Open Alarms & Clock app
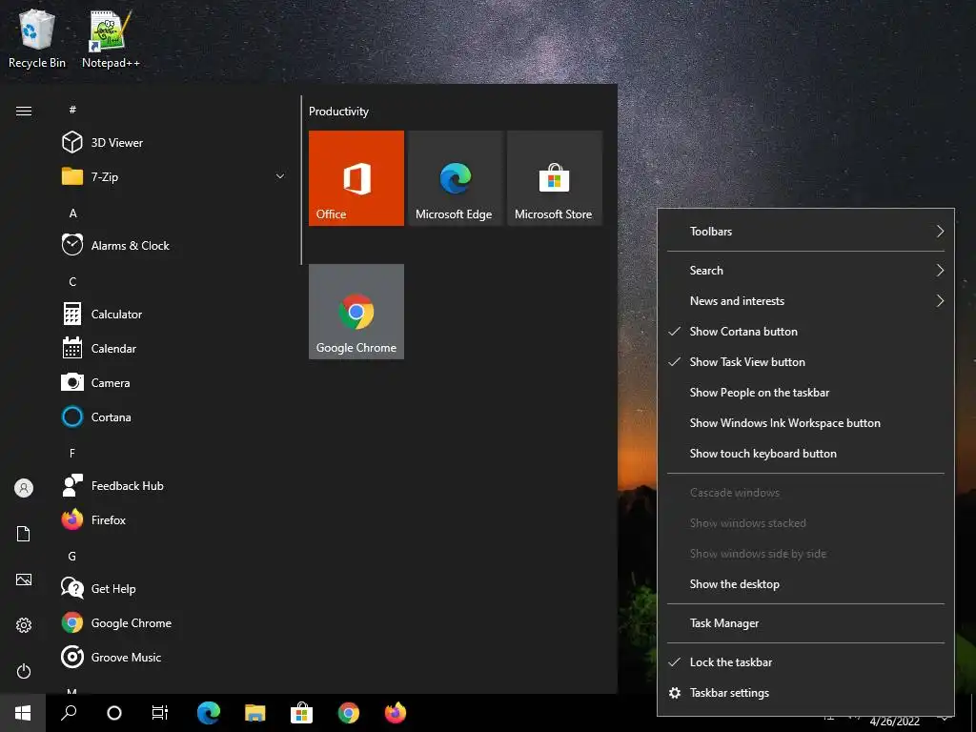The height and width of the screenshot is (732, 976). point(174,245)
